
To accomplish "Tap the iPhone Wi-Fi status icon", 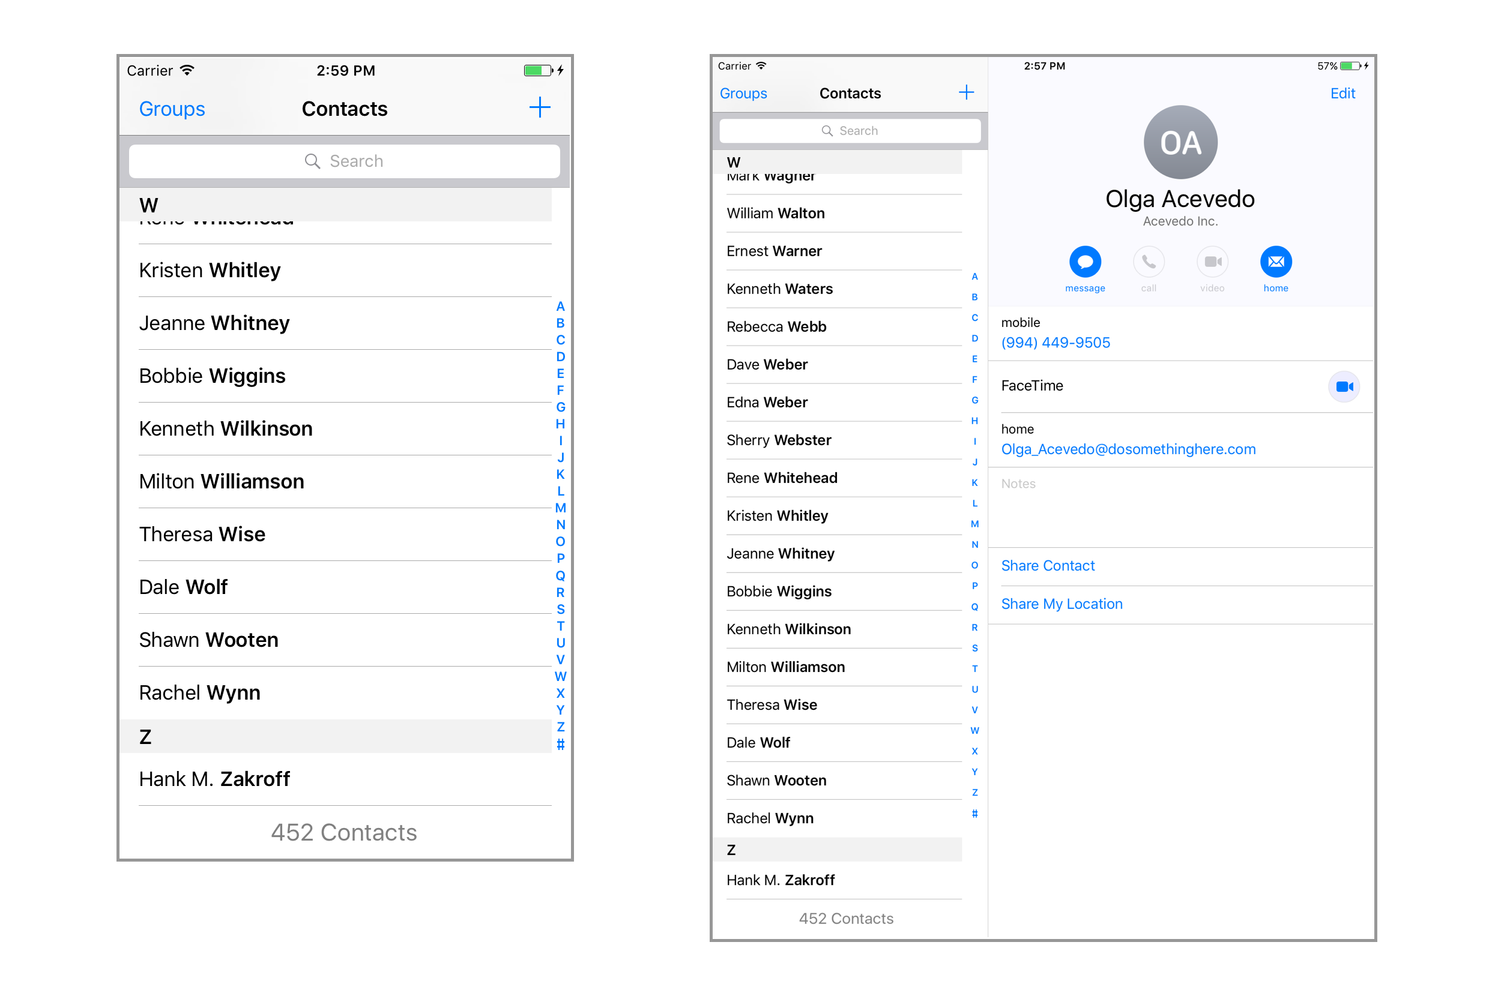I will coord(187,70).
